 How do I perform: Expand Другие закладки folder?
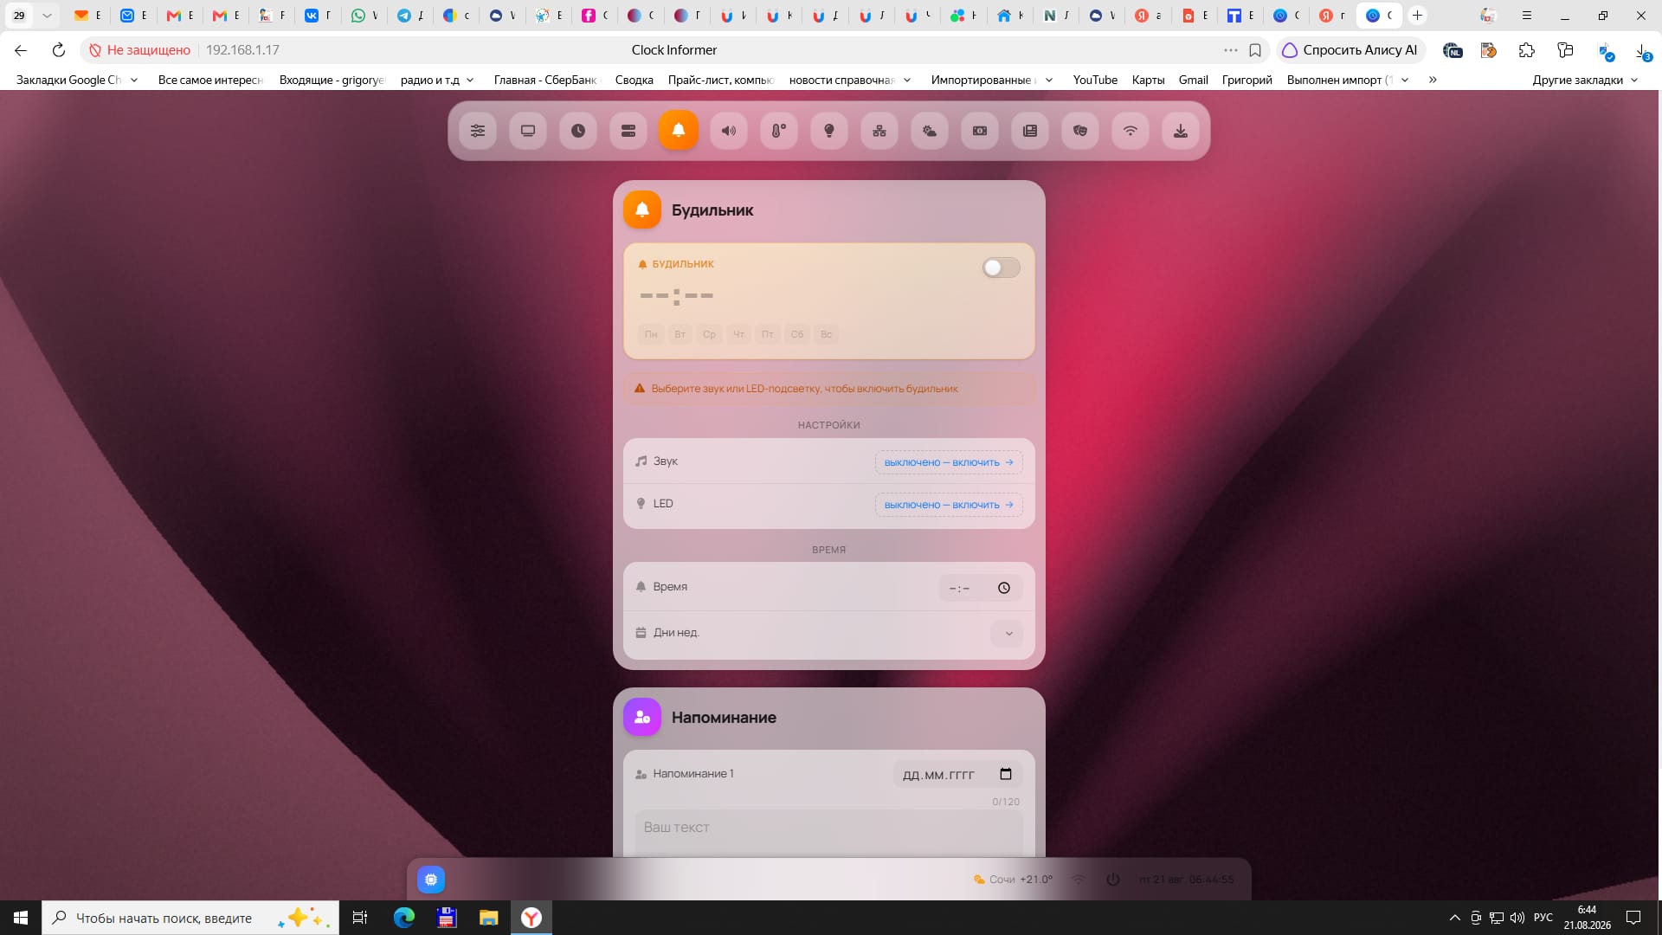pyautogui.click(x=1586, y=80)
